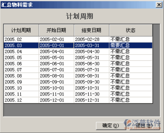Click the 确定(O) button

click(111, 126)
